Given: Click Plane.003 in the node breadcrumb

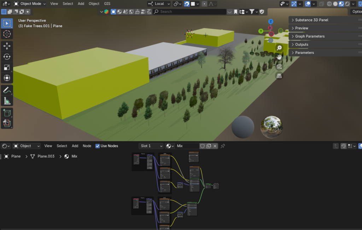Looking at the screenshot, I should pos(46,156).
